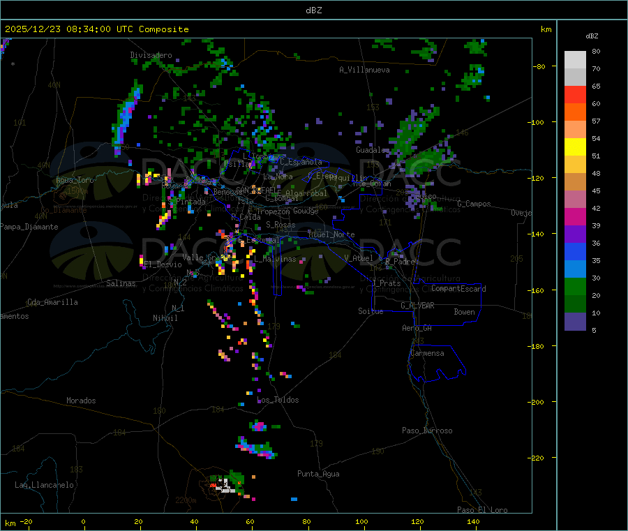Click the -200 km vertical axis tick label
Image resolution: width=628 pixels, height=531 pixels.
pyautogui.click(x=535, y=402)
